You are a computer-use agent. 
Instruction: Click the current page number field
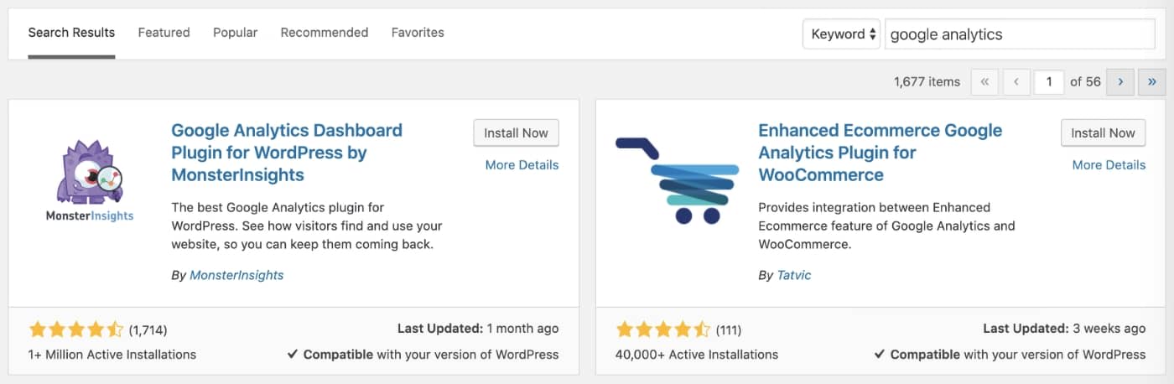(1049, 81)
